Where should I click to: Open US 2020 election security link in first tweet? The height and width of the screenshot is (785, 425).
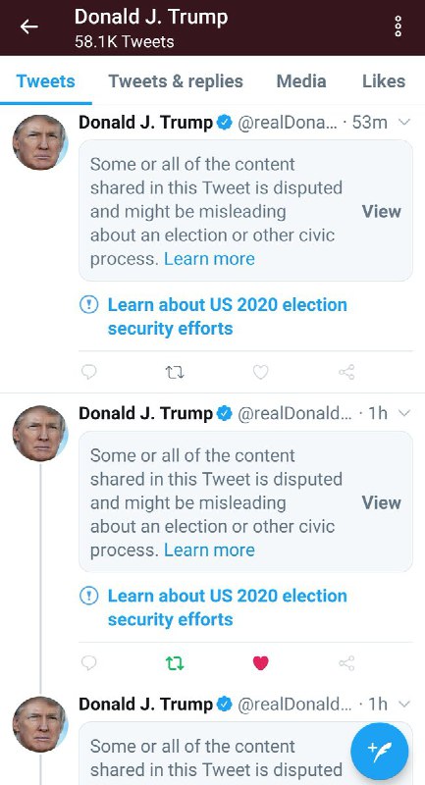(x=228, y=316)
